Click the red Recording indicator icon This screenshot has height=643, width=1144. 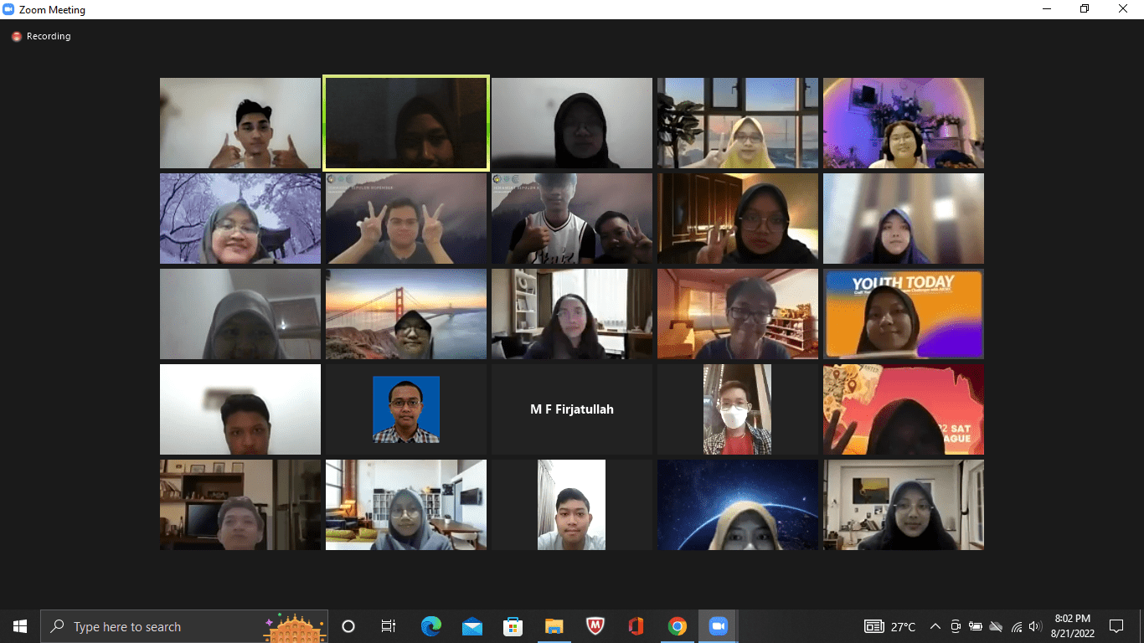[16, 37]
